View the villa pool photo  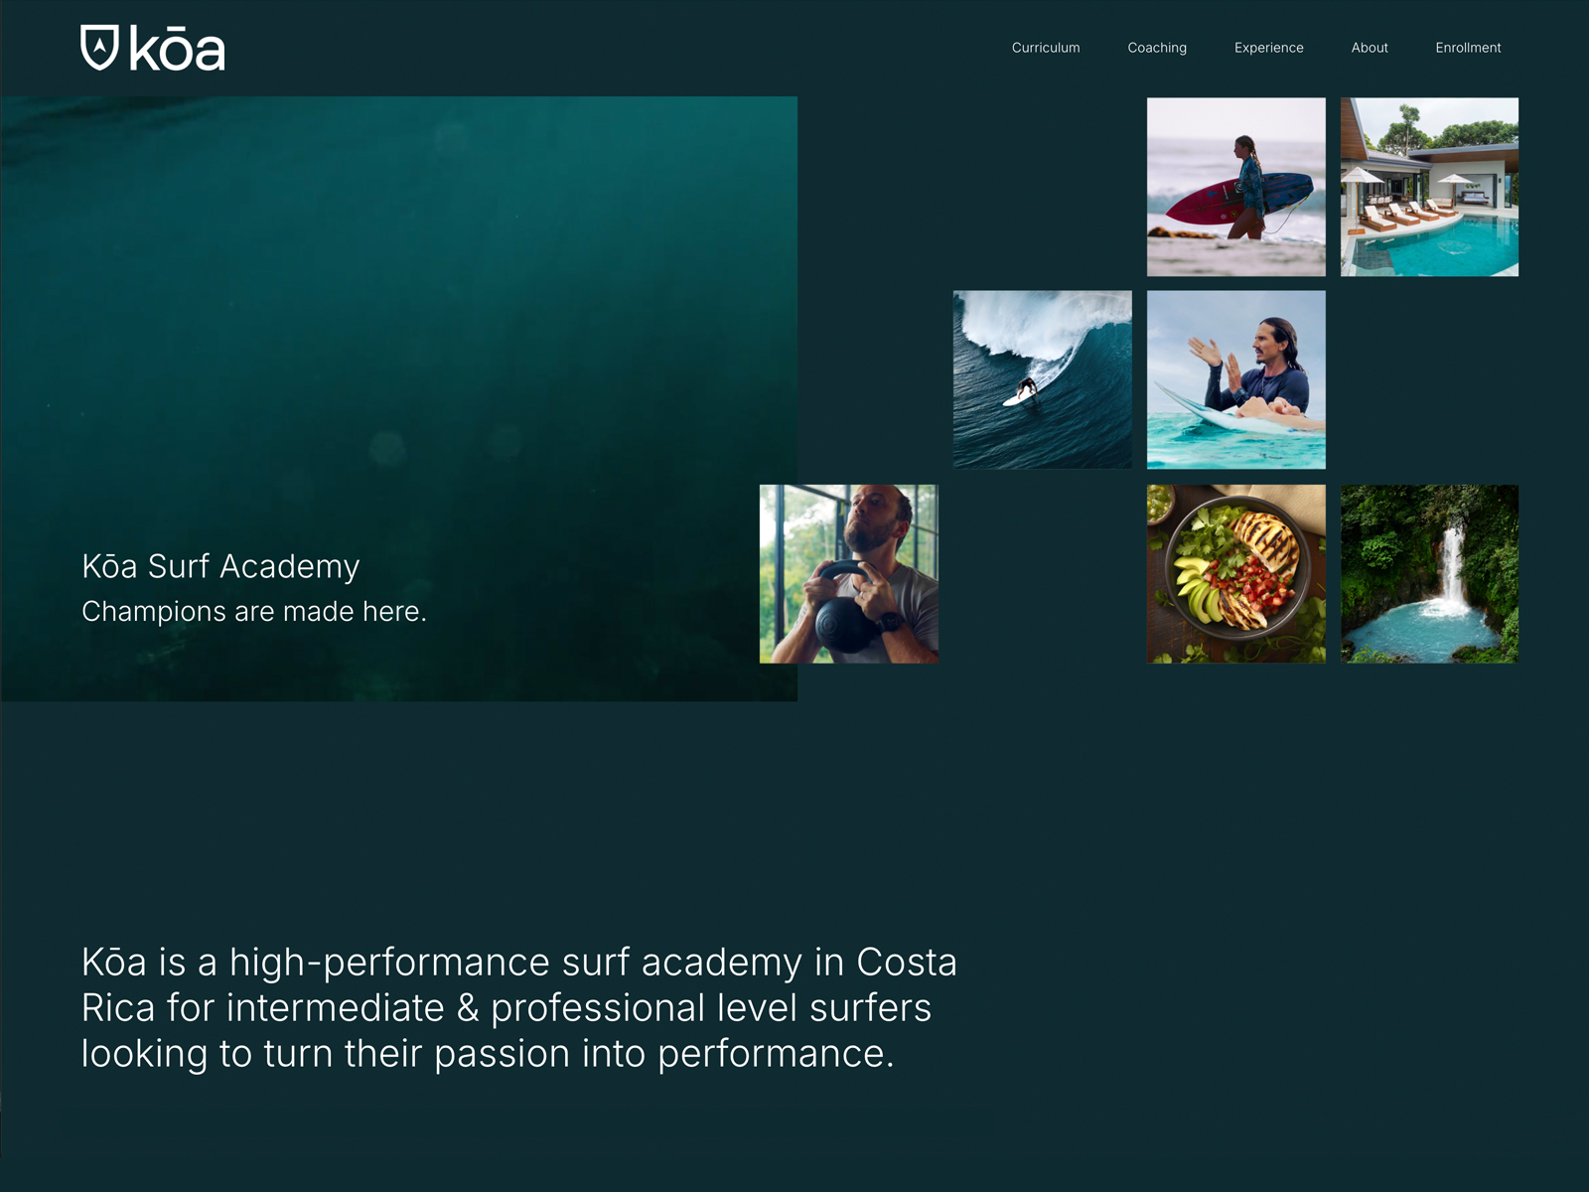(x=1429, y=187)
